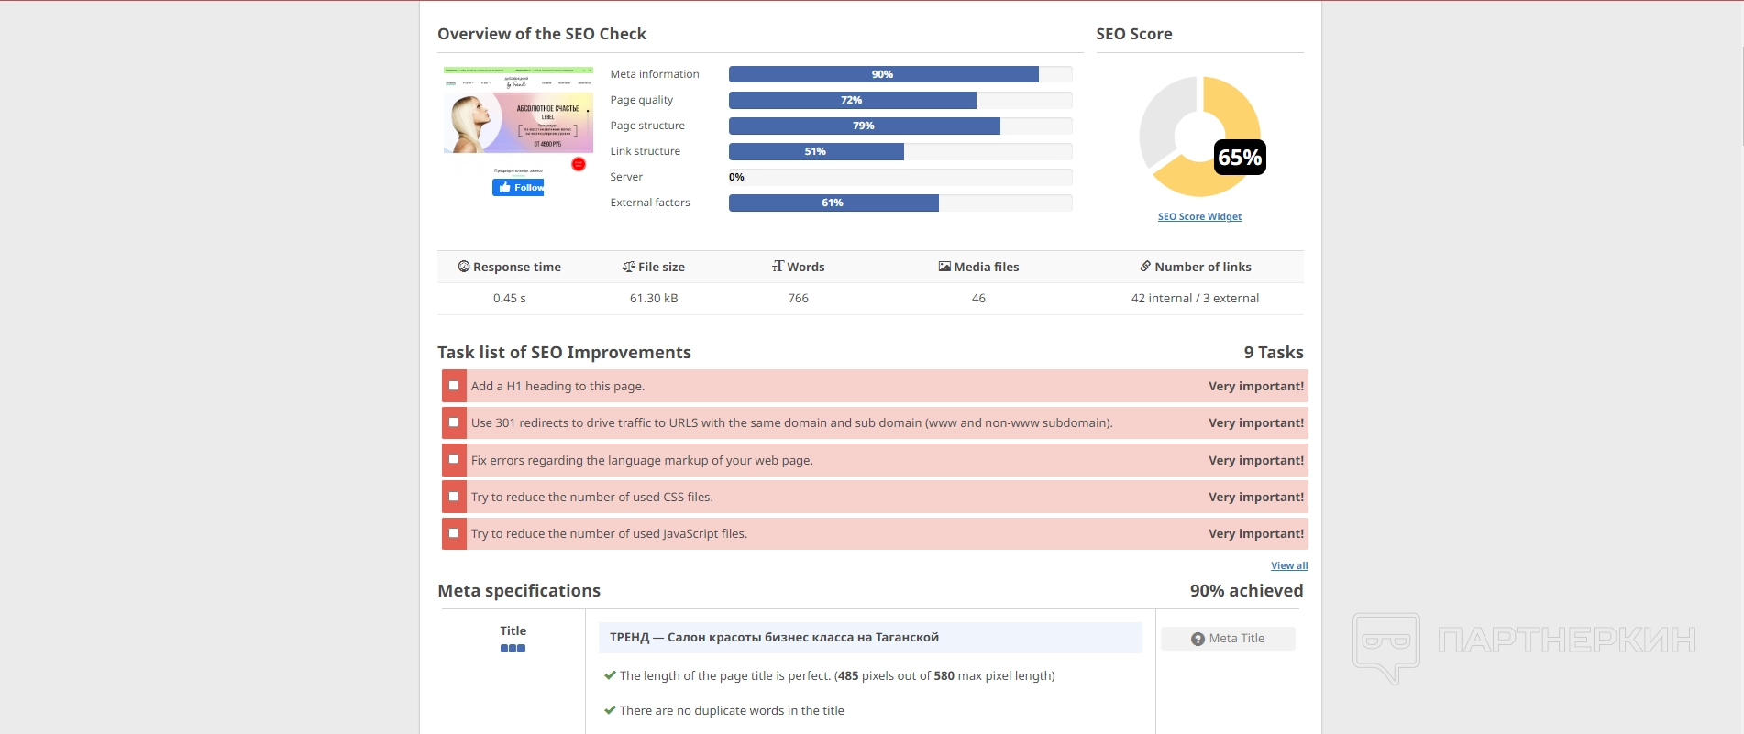This screenshot has height=734, width=1744.
Task: Click the Words text icon
Action: point(778,266)
